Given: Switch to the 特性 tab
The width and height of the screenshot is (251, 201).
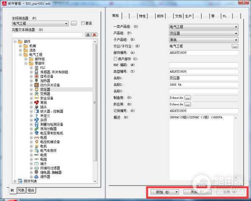Looking at the screenshot, I should point(142,16).
